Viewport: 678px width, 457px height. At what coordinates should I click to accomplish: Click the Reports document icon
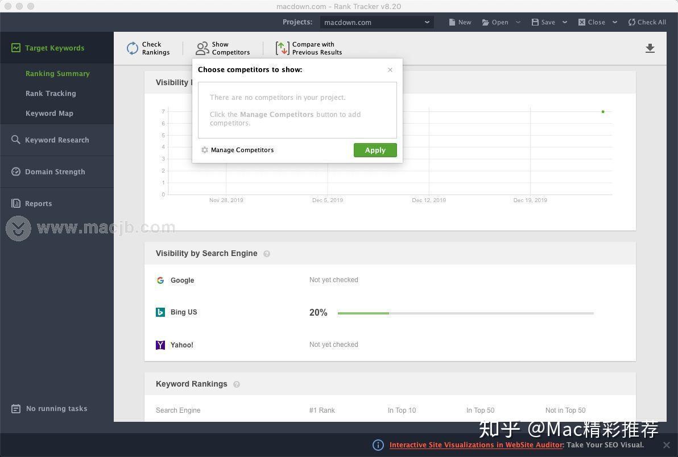tap(16, 203)
